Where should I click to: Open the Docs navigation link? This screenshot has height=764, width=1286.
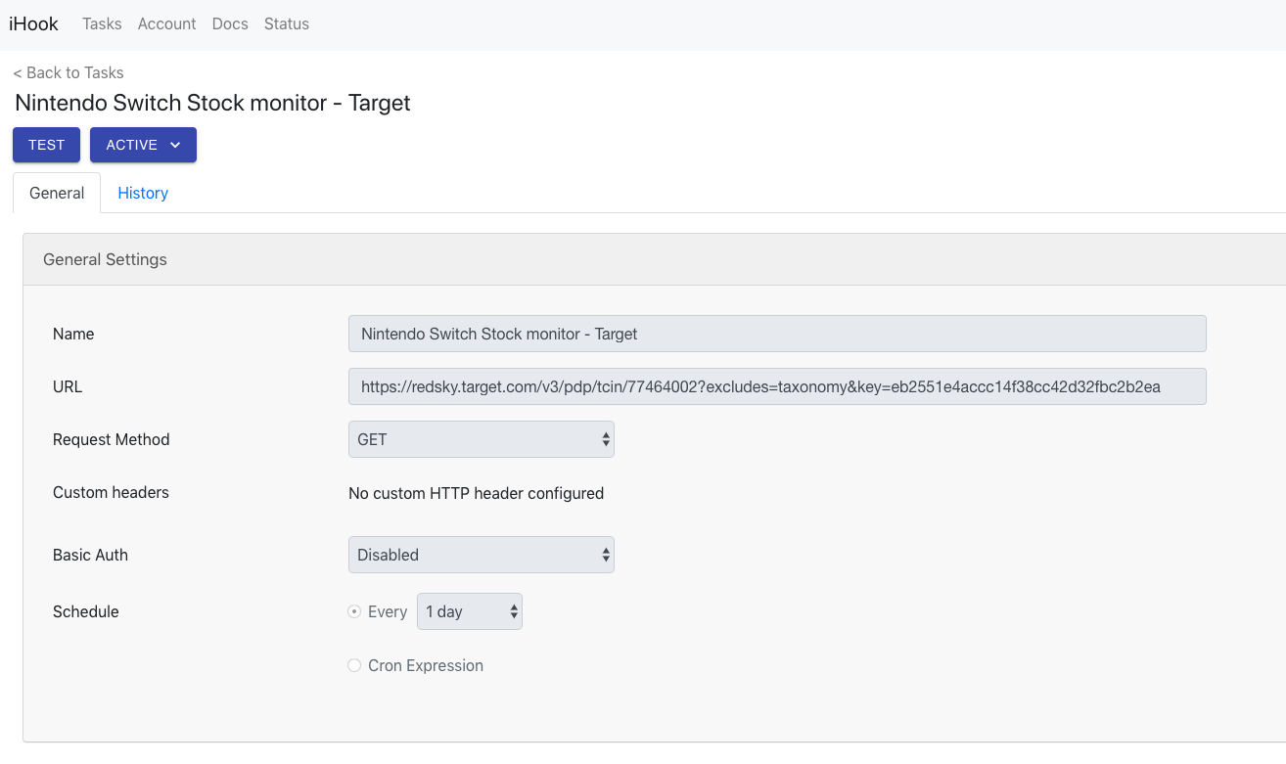[x=230, y=23]
